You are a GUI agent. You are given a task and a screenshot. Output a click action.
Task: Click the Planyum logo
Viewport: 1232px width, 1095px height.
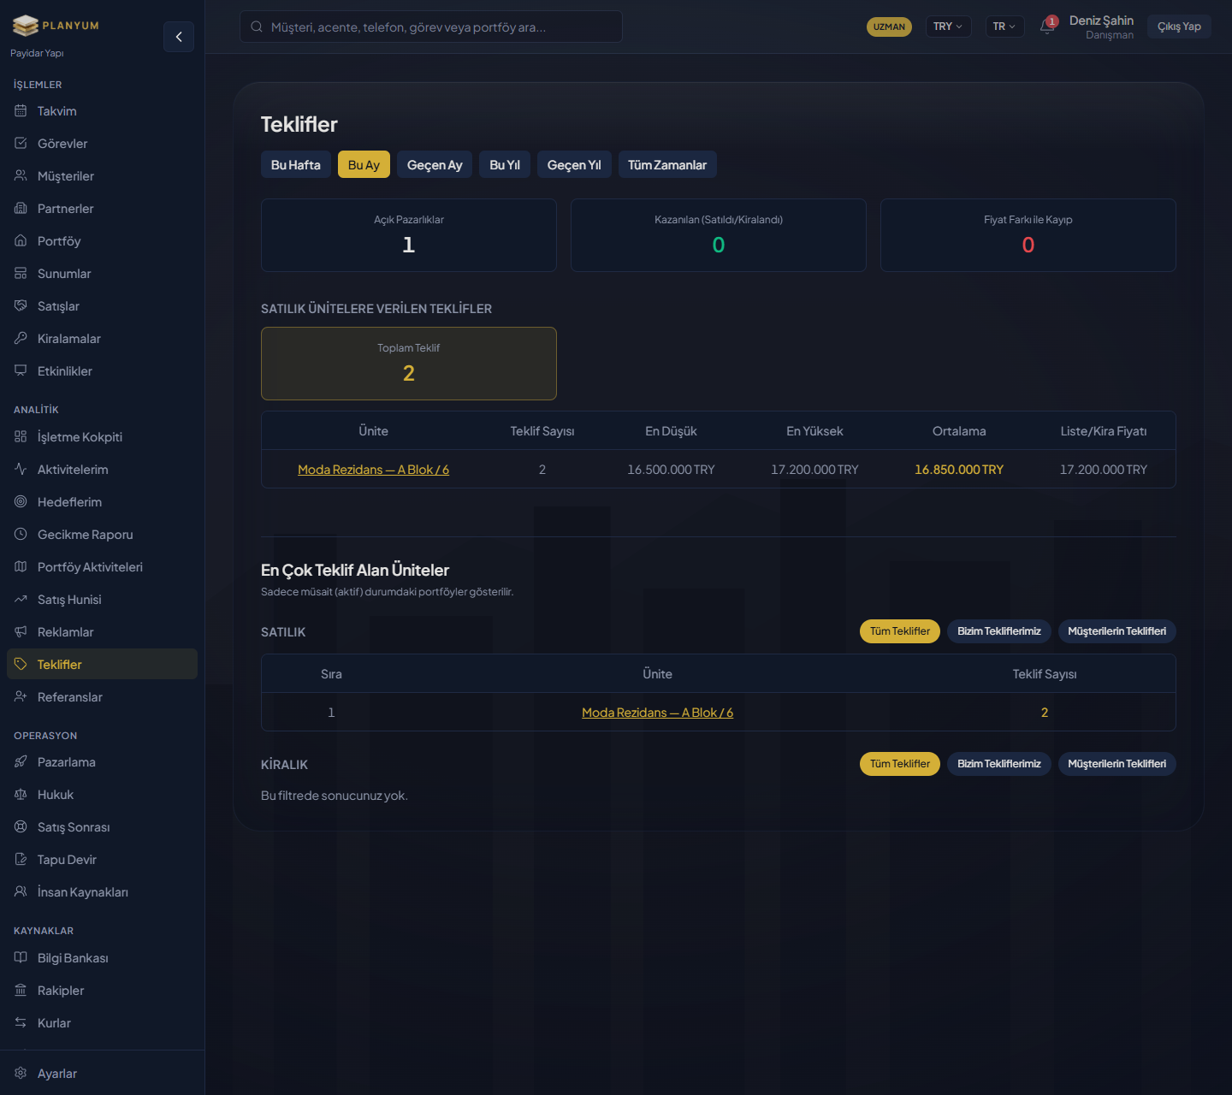tap(56, 26)
